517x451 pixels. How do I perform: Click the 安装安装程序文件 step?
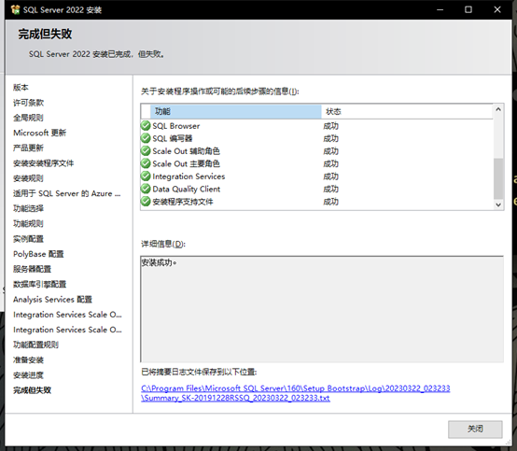44,163
